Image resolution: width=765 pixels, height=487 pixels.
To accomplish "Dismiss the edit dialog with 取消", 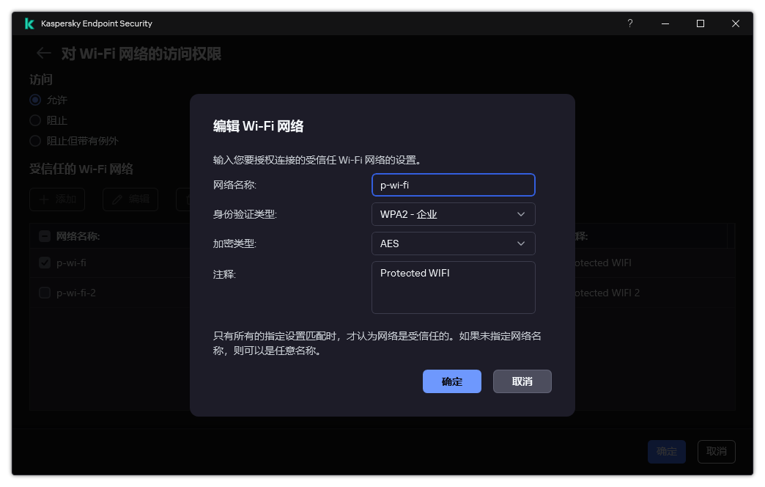I will click(522, 381).
